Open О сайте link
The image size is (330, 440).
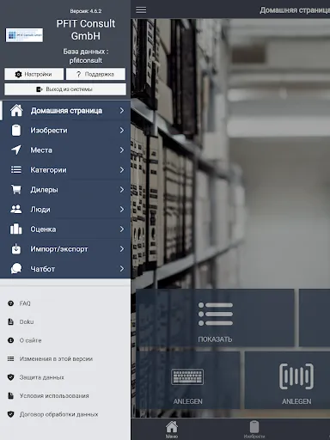30,340
